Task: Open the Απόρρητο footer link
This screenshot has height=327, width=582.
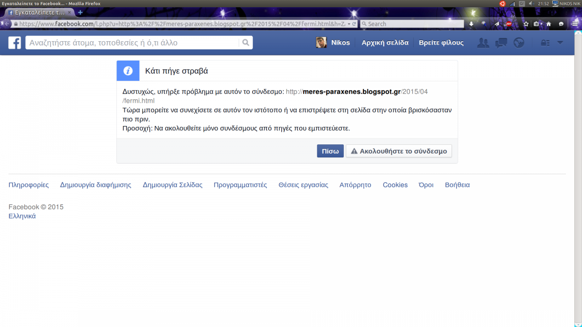Action: [x=356, y=185]
